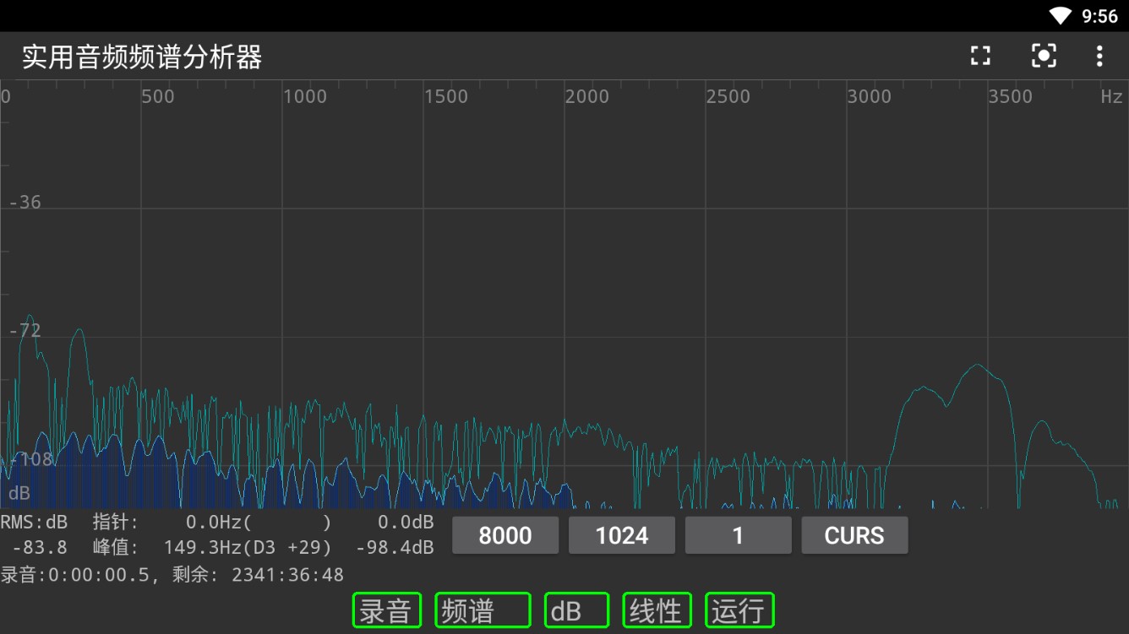Open the 1024 FFT size selector

[622, 535]
